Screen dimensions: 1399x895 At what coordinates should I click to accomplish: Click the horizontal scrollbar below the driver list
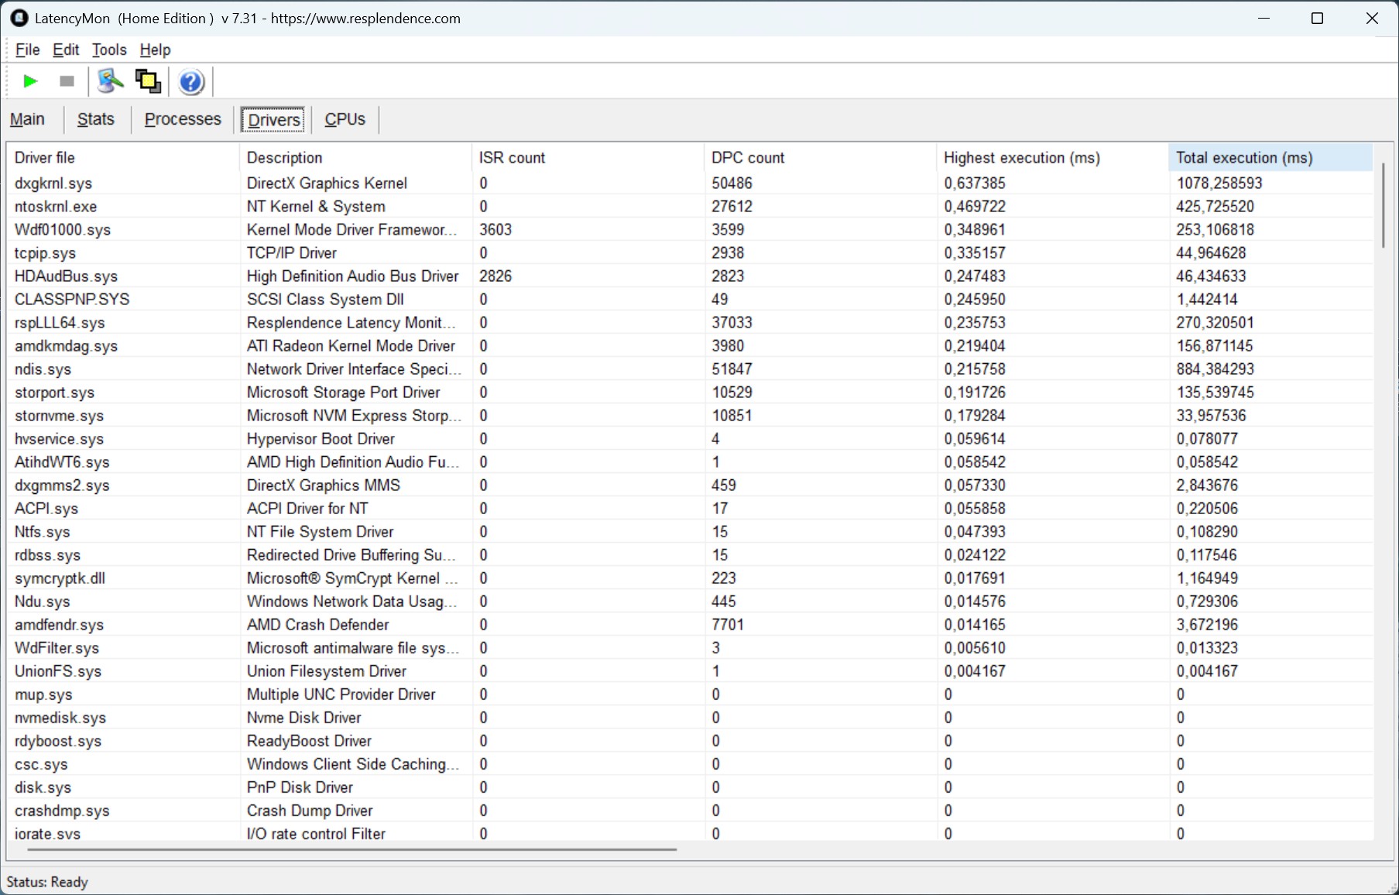(352, 849)
